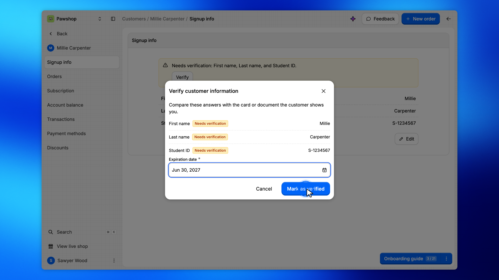Click the Feedback button
The width and height of the screenshot is (499, 280).
(380, 19)
